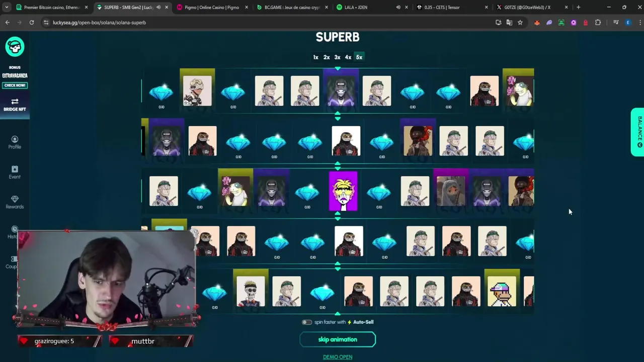This screenshot has height=362, width=644.
Task: Select the 2x box multiplier
Action: [327, 57]
